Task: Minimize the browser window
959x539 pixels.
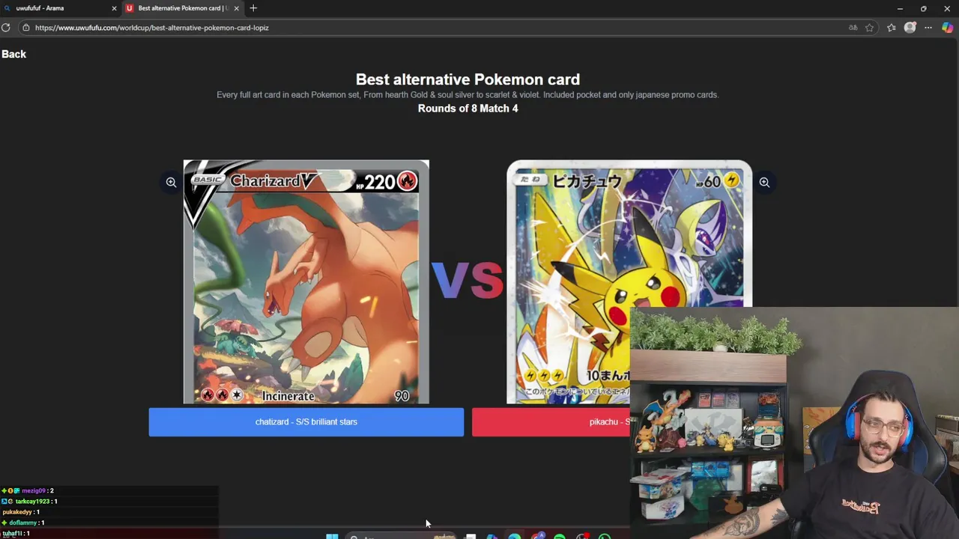Action: (900, 8)
